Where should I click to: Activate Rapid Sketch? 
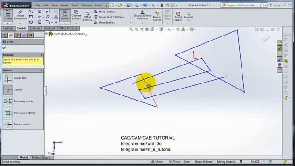click(178, 16)
